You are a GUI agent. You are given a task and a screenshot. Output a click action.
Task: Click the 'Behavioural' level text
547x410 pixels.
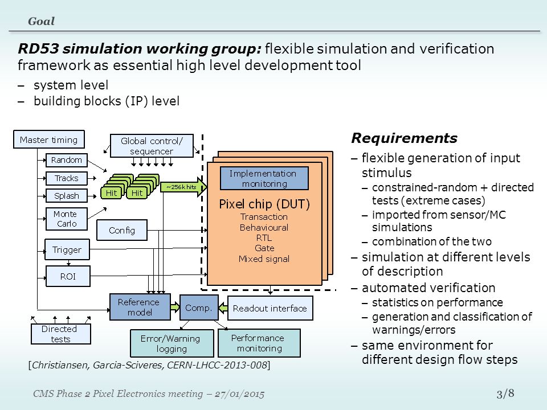click(264, 228)
